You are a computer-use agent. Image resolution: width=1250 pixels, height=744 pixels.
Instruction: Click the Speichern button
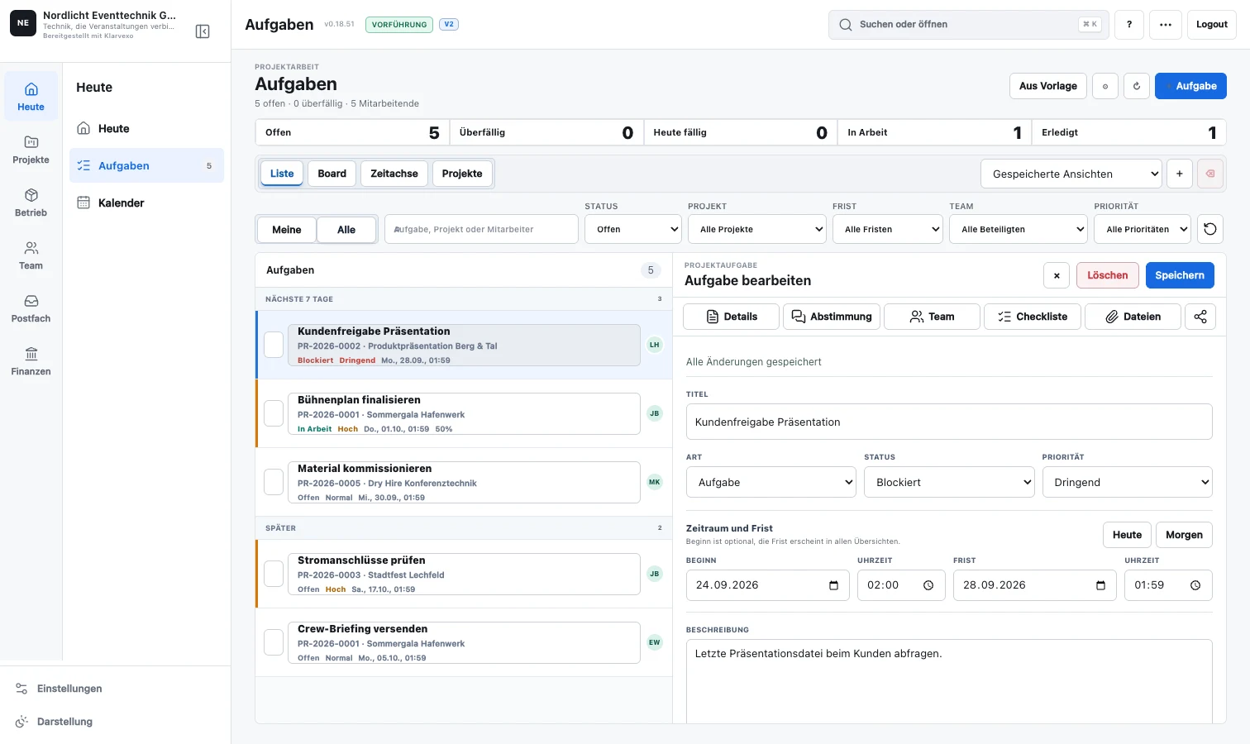click(1180, 275)
